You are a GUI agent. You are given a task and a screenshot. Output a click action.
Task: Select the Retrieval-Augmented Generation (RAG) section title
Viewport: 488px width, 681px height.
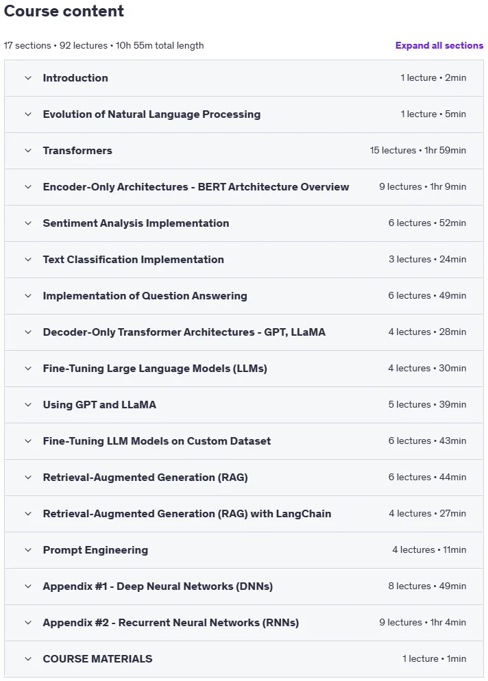point(145,478)
